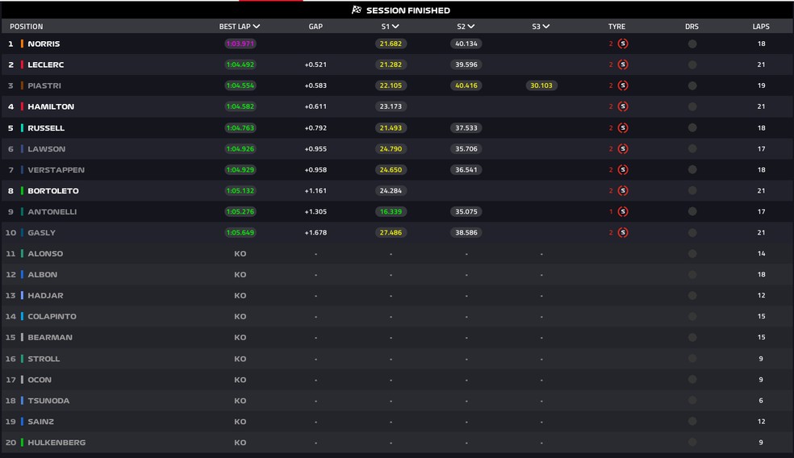Click Verstappen's DRS indicator dot
The height and width of the screenshot is (458, 794).
pyautogui.click(x=692, y=170)
